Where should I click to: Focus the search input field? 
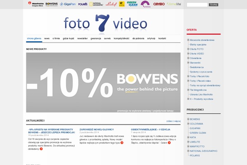(197, 5)
